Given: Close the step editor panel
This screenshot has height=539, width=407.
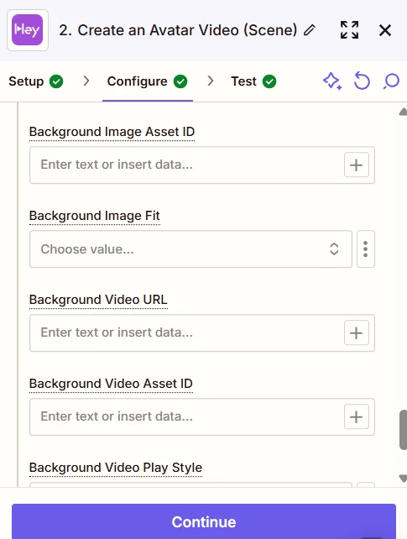Looking at the screenshot, I should (x=385, y=30).
